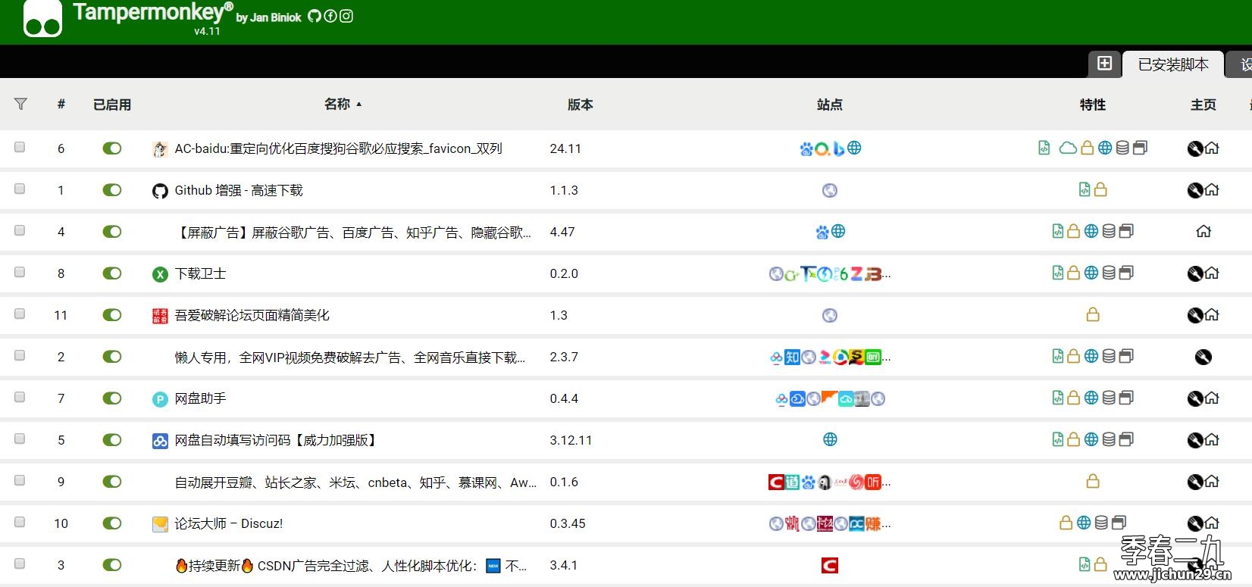This screenshot has width=1252, height=587.
Task: Tick the checkbox for AC-baidu script row
Action: 20,148
